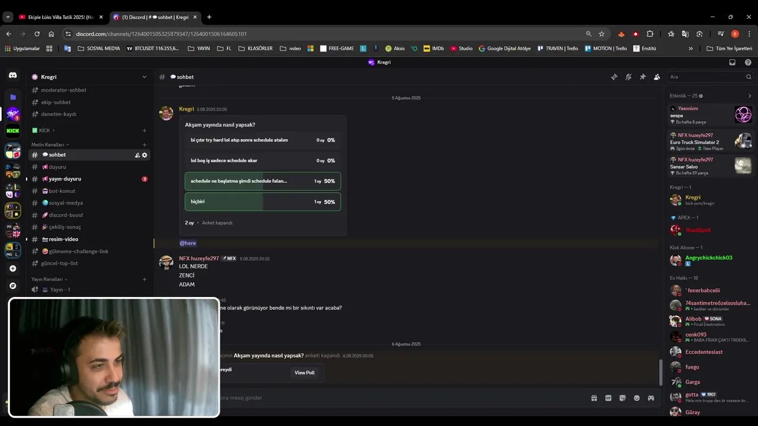Open the Chrome three-dot menu

(x=749, y=34)
